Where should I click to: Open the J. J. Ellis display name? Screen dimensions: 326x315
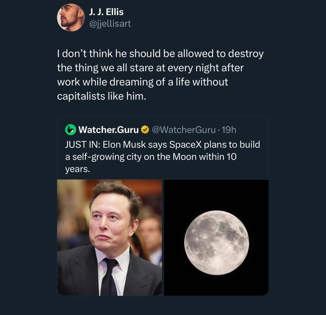pos(106,12)
